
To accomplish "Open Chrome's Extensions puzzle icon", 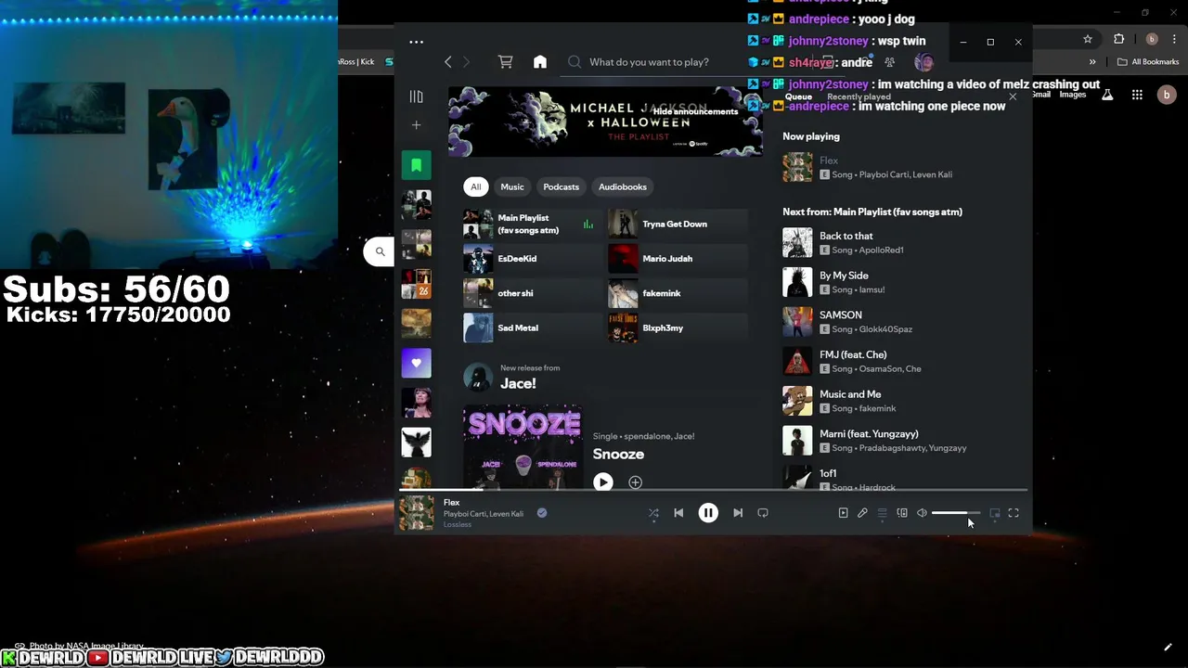I will [1118, 39].
